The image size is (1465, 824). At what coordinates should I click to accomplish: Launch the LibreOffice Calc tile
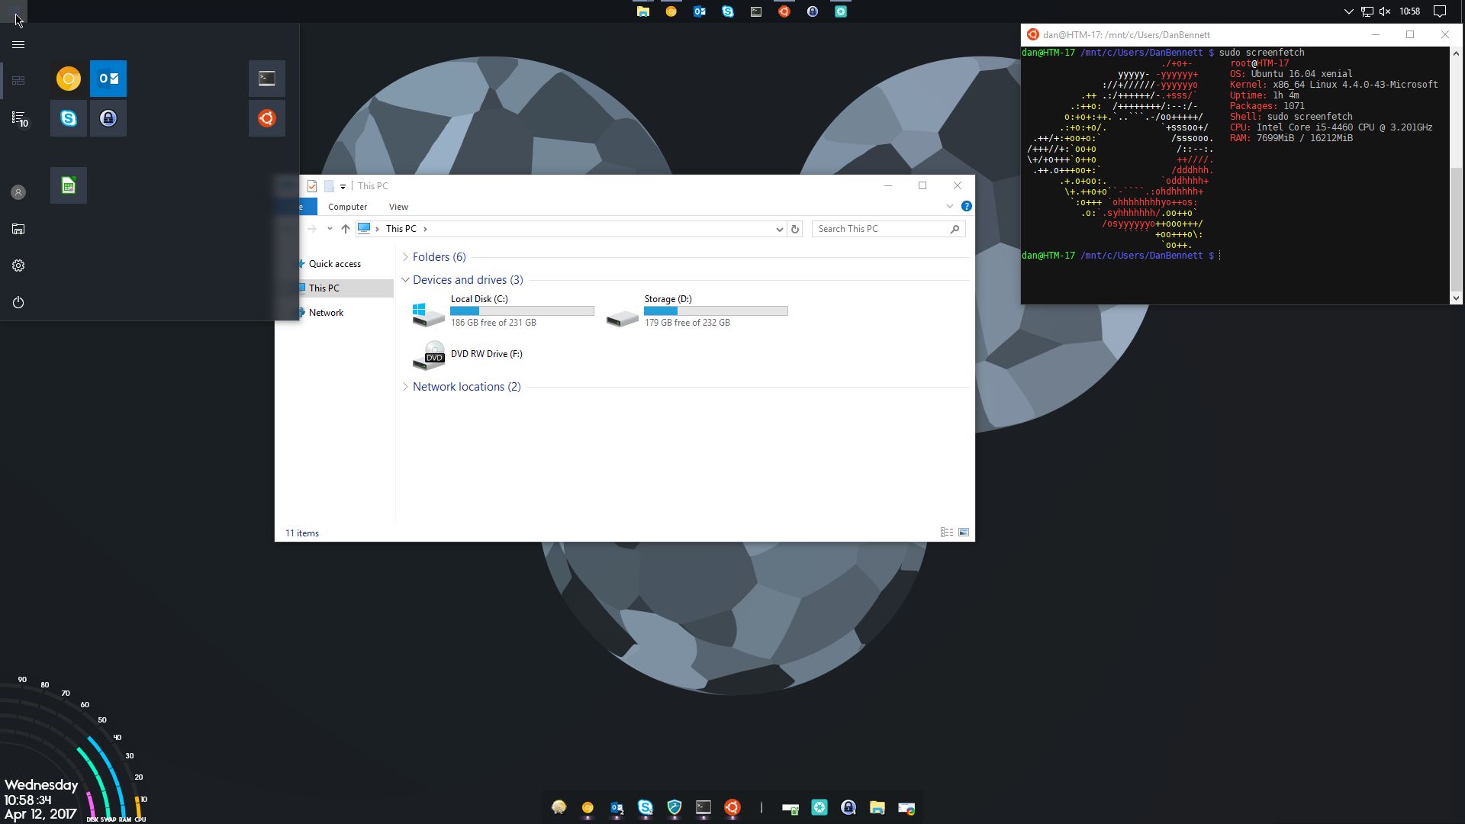68,185
